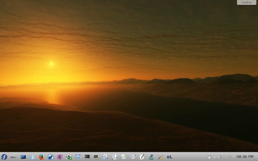Image resolution: width=258 pixels, height=161 pixels.
Task: Launch the pink eye image viewer icon
Action: coord(60,157)
